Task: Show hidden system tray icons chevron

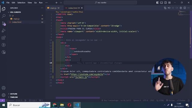Action: (x=164, y=105)
